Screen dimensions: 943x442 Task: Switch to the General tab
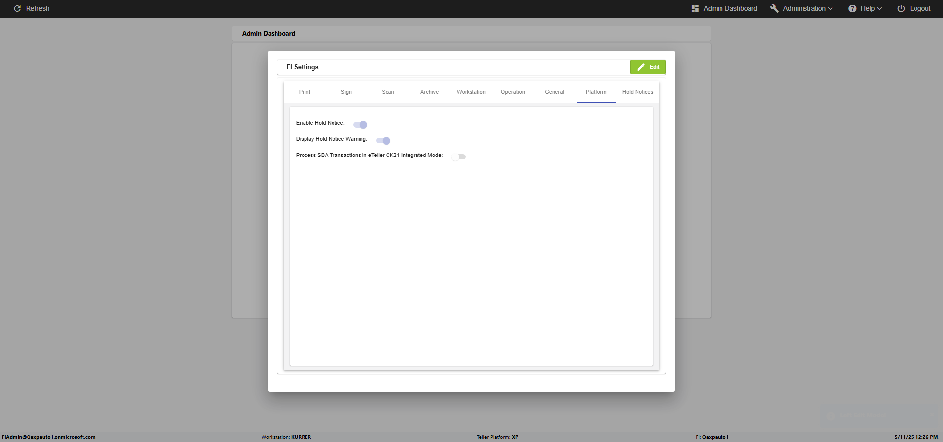[x=555, y=92]
